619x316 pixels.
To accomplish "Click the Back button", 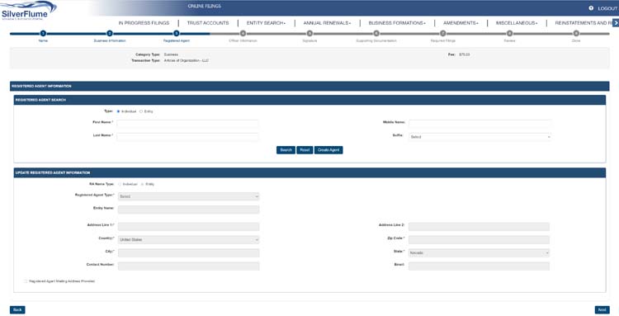I will click(x=17, y=309).
